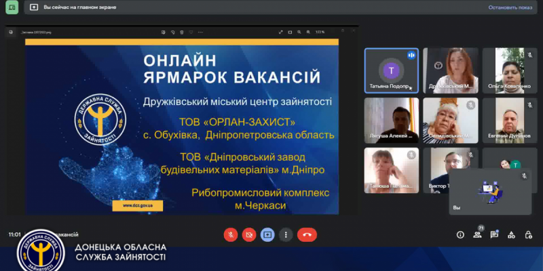This screenshot has width=543, height=271.
Task: Select Евгений Дутинов video tile
Action: [x=510, y=121]
